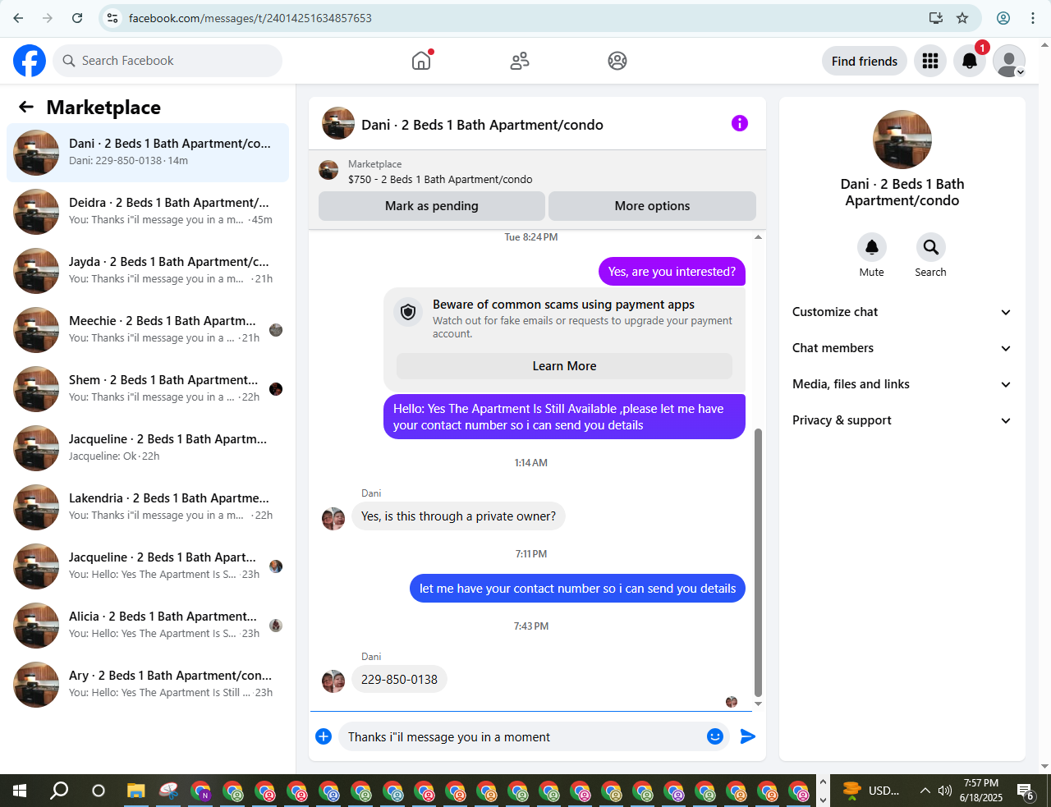Screen dimensions: 1051x807
Task: Mute this conversation with the bell icon
Action: (872, 247)
